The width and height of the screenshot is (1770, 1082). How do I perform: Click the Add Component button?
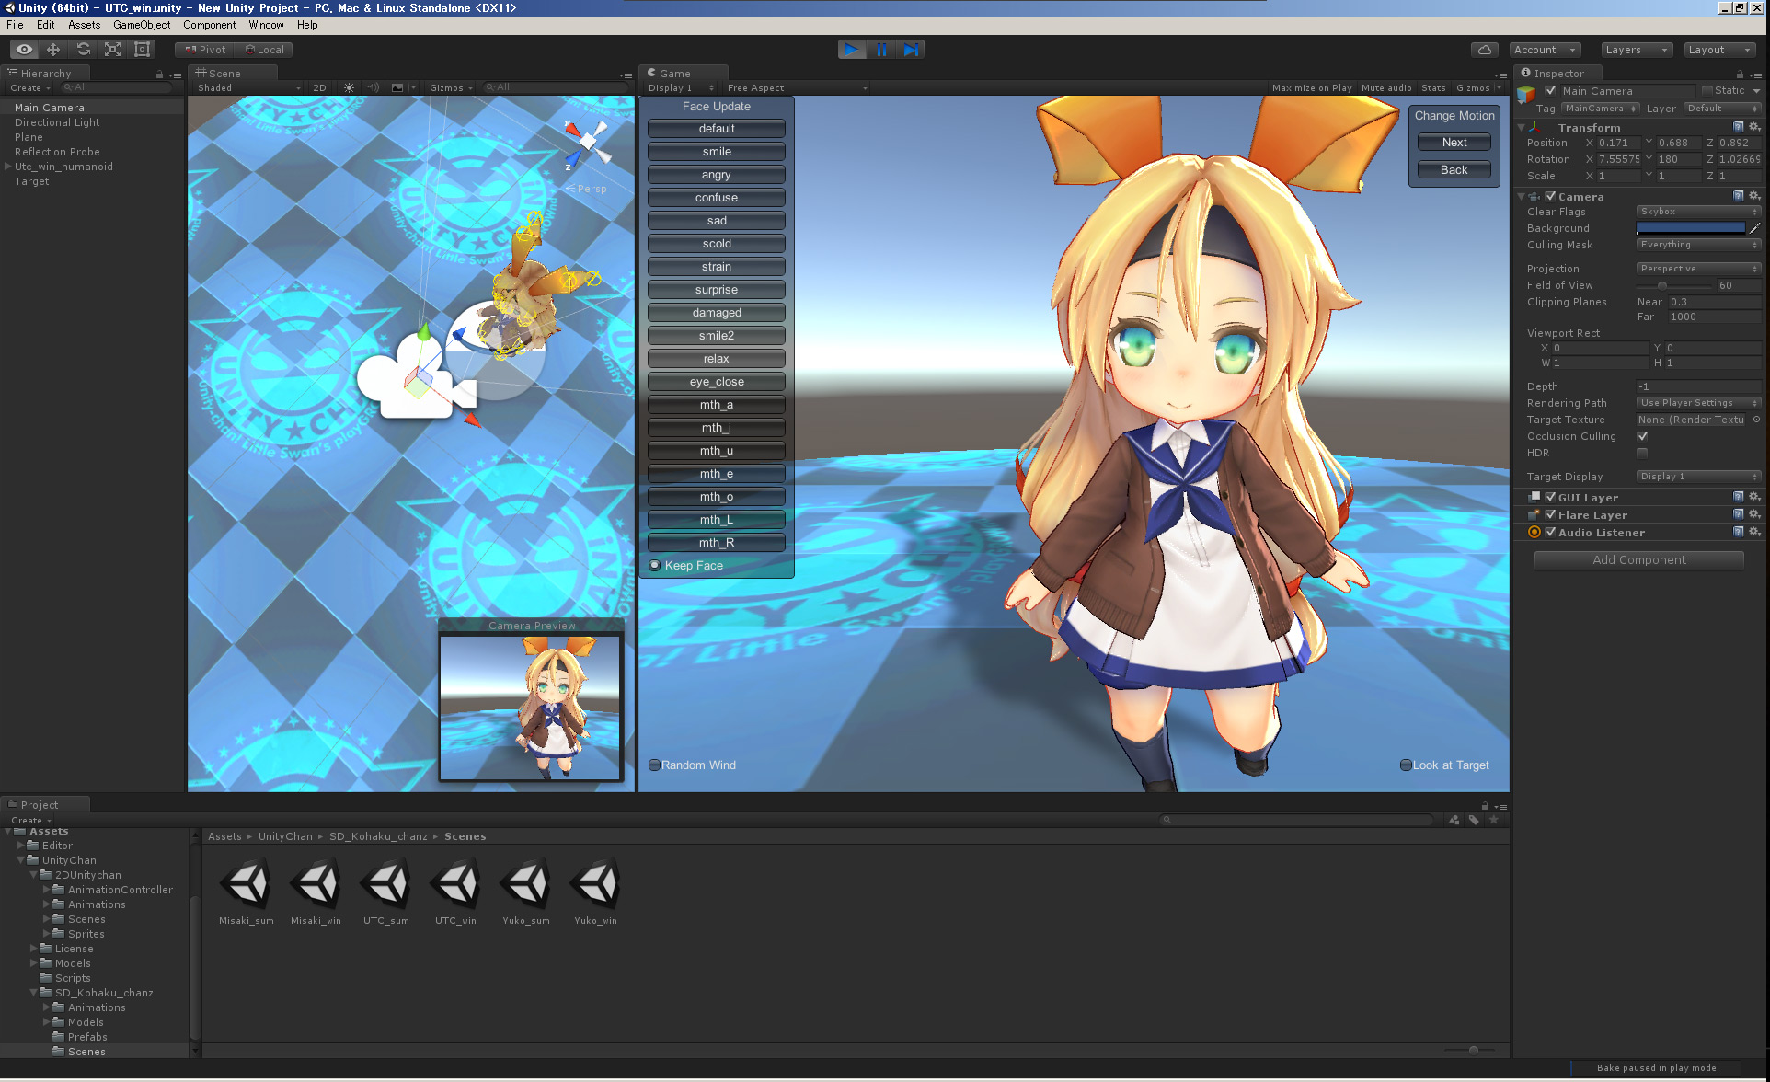coord(1639,559)
